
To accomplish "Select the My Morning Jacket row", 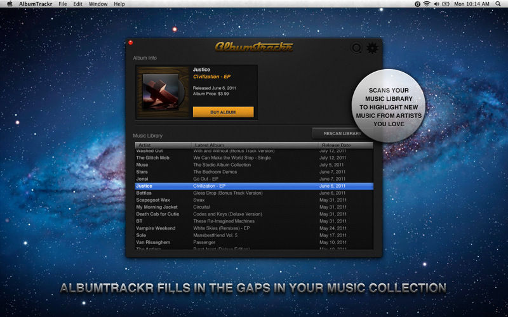I will click(x=254, y=207).
